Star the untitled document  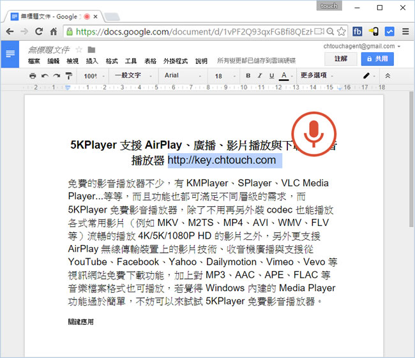(x=79, y=50)
